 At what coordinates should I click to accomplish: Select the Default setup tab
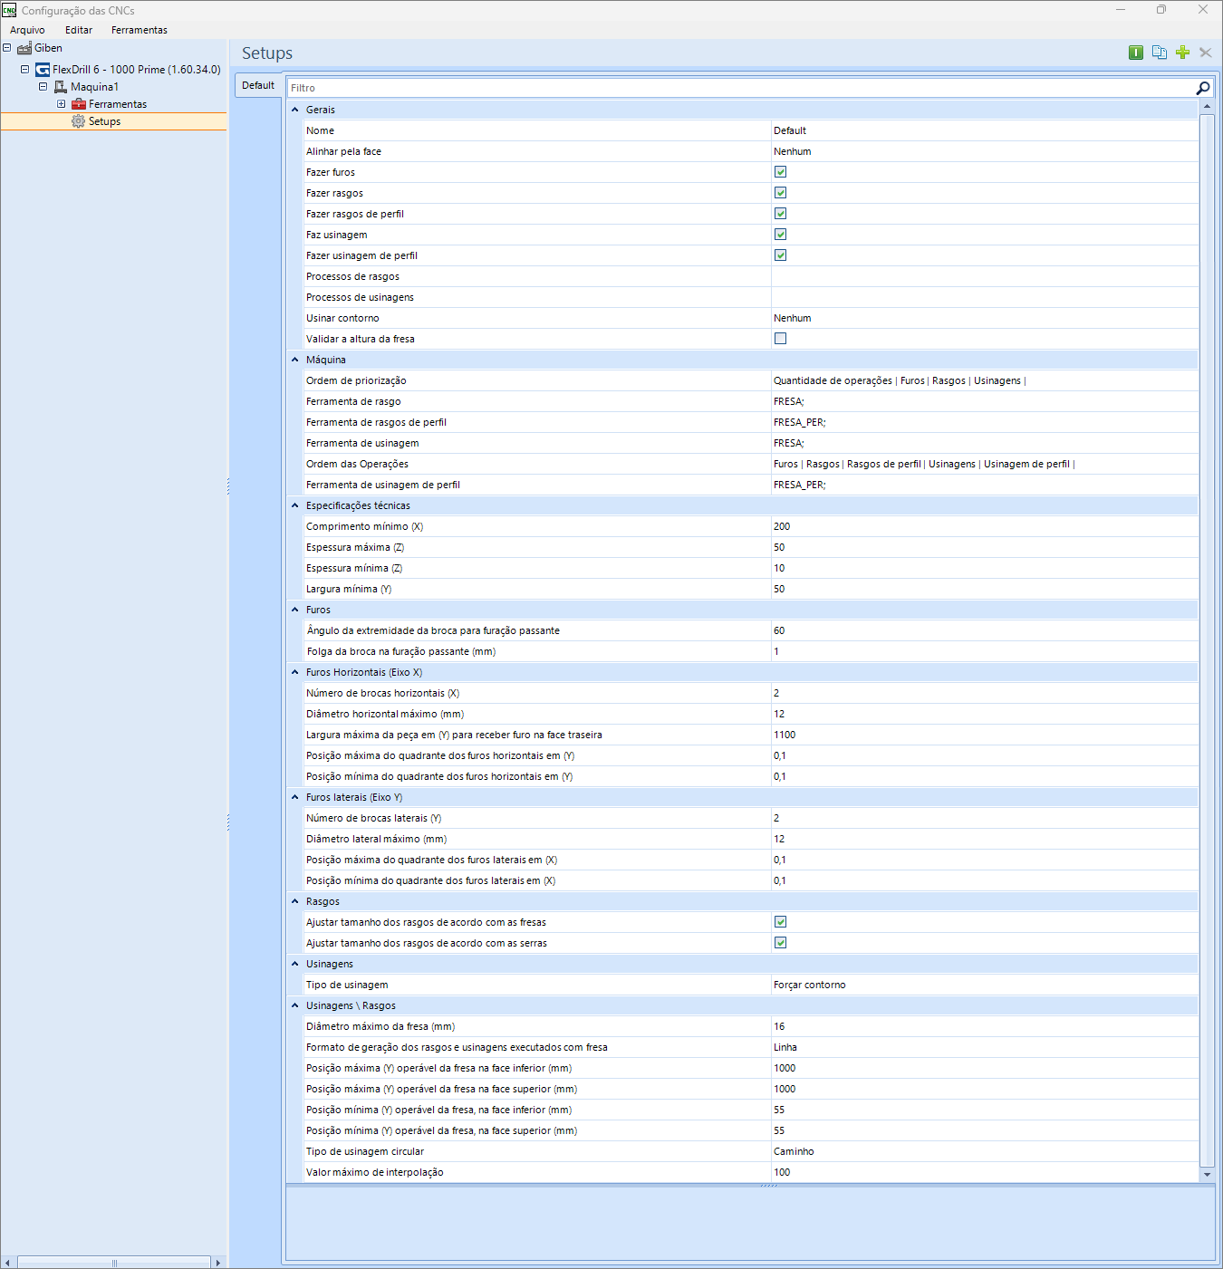(x=258, y=85)
